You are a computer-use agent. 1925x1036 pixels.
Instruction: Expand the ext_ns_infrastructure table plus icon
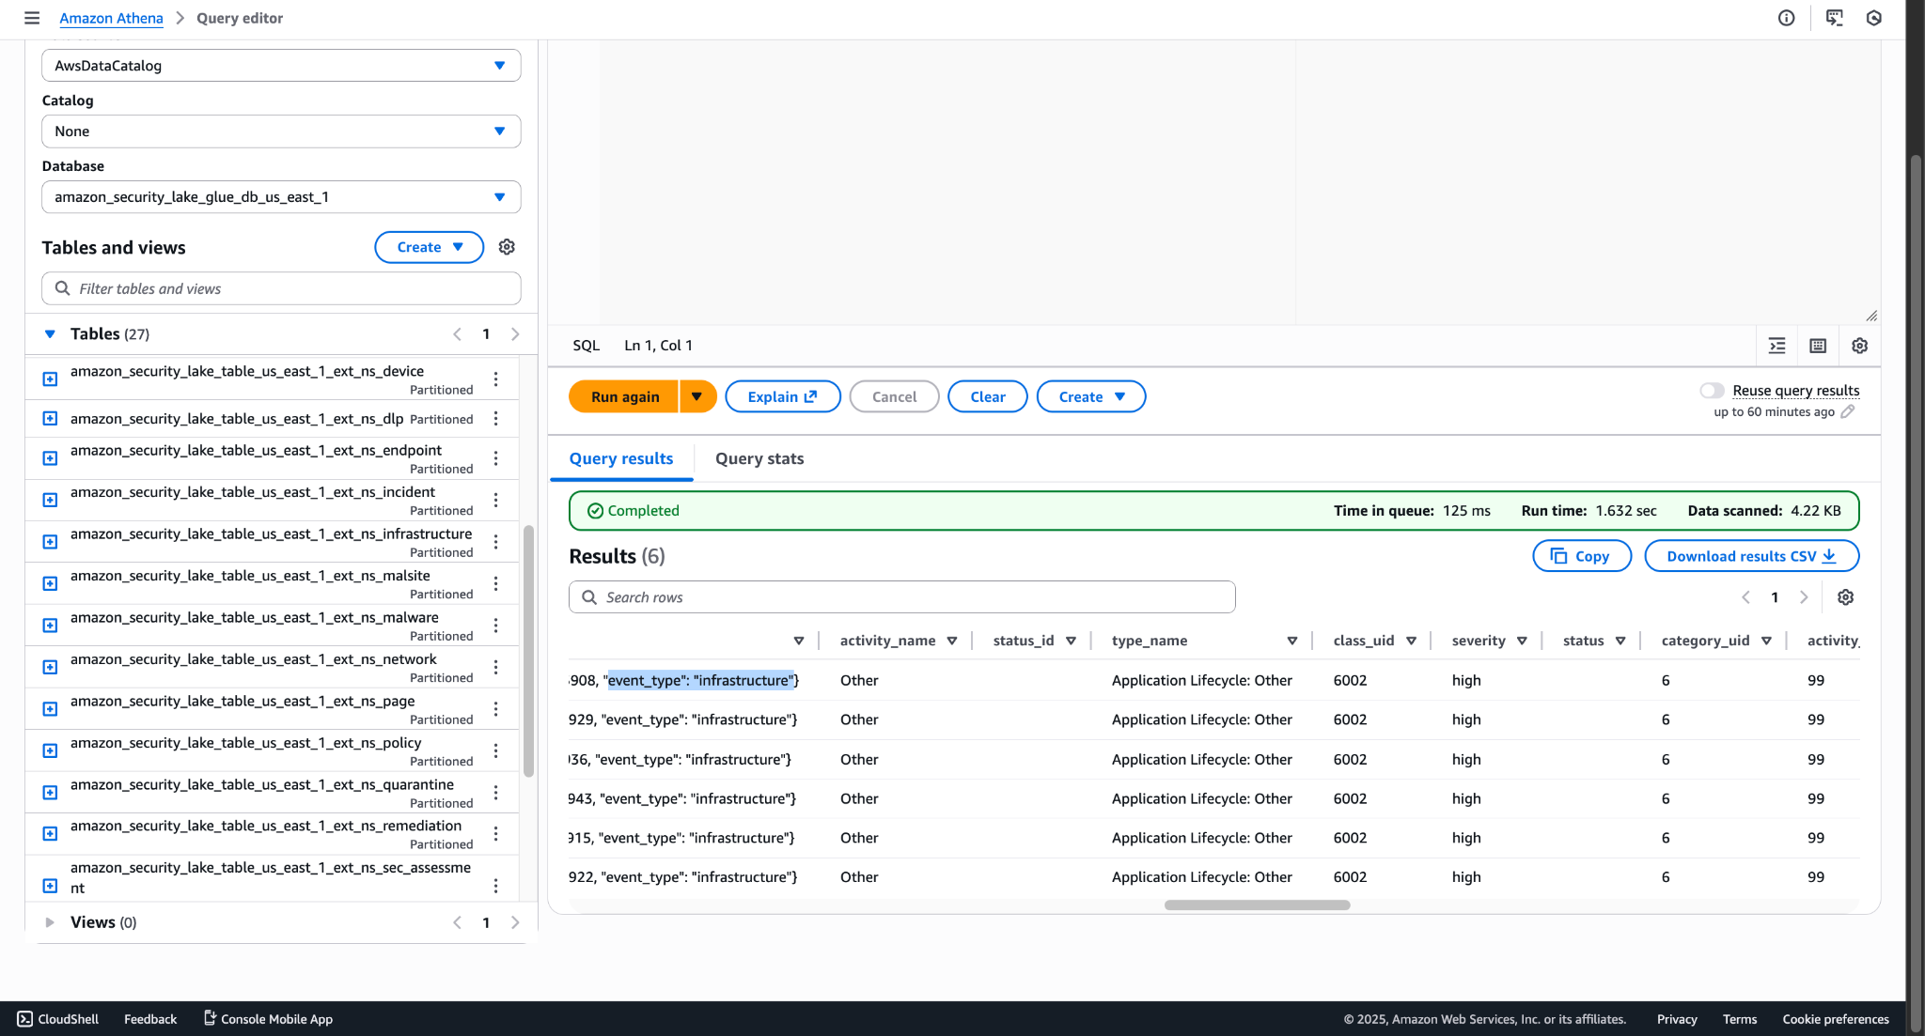51,542
